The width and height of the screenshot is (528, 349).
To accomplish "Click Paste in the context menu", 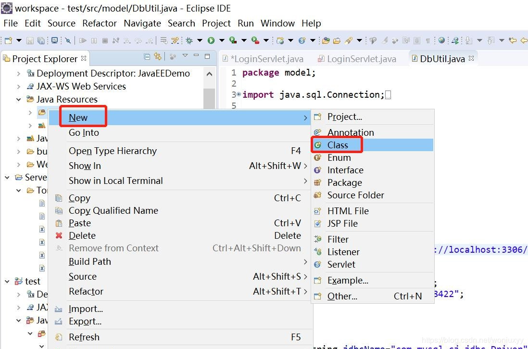I will (180, 223).
